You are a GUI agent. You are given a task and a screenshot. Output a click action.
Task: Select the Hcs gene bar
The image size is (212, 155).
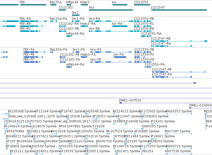(x=111, y=10)
